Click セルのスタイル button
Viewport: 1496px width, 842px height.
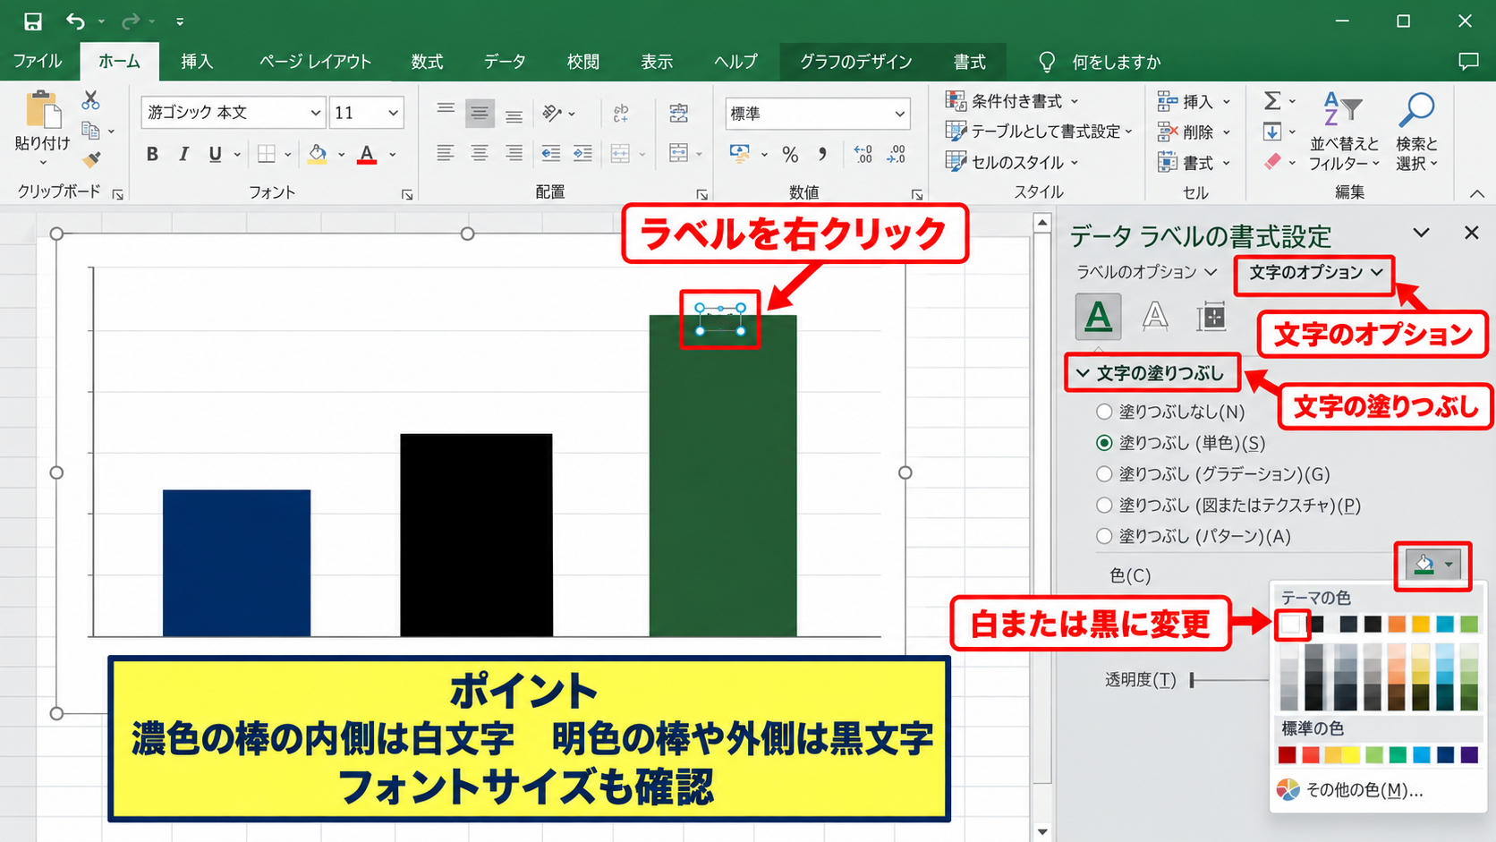point(1013,162)
